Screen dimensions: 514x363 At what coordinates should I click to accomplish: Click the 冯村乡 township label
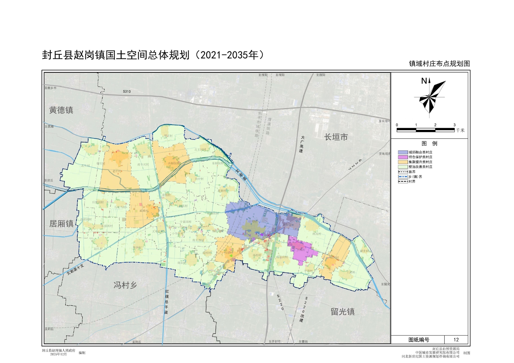pos(125,285)
